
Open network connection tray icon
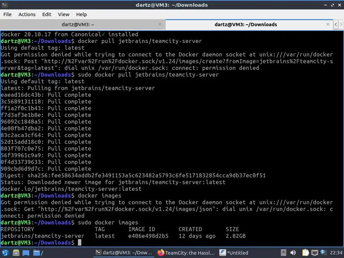pyautogui.click(x=314, y=253)
